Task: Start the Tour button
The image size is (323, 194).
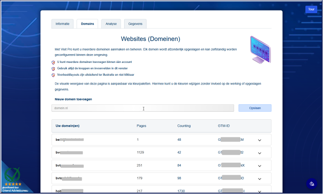Action: tap(311, 9)
